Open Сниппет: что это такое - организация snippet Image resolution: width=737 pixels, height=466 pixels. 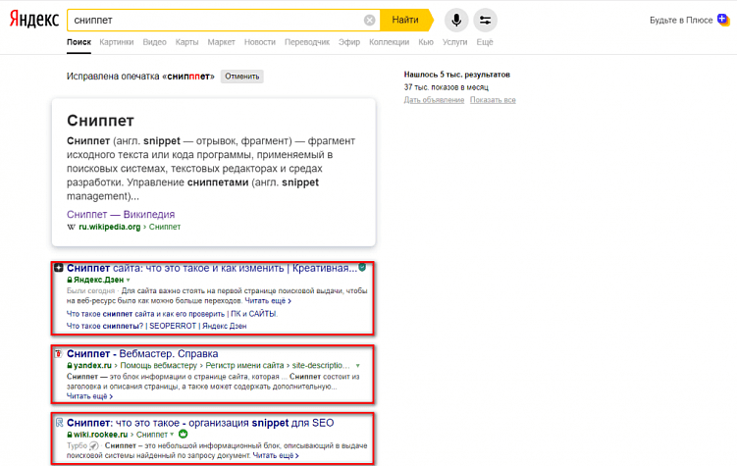coord(200,423)
